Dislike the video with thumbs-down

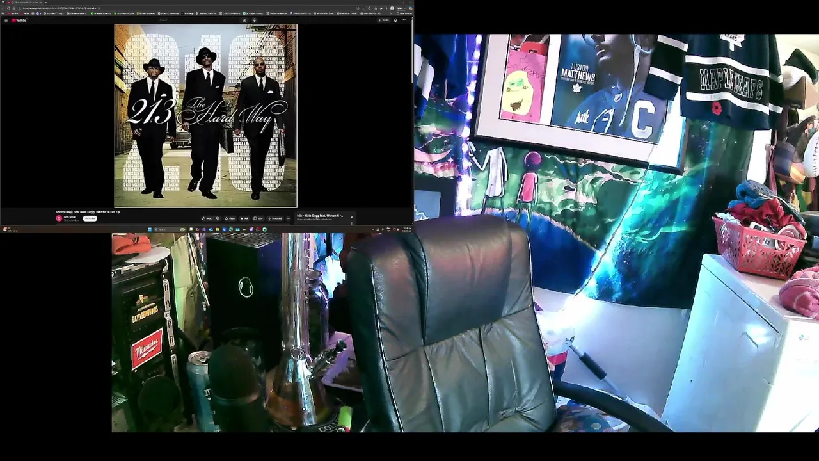pyautogui.click(x=218, y=218)
